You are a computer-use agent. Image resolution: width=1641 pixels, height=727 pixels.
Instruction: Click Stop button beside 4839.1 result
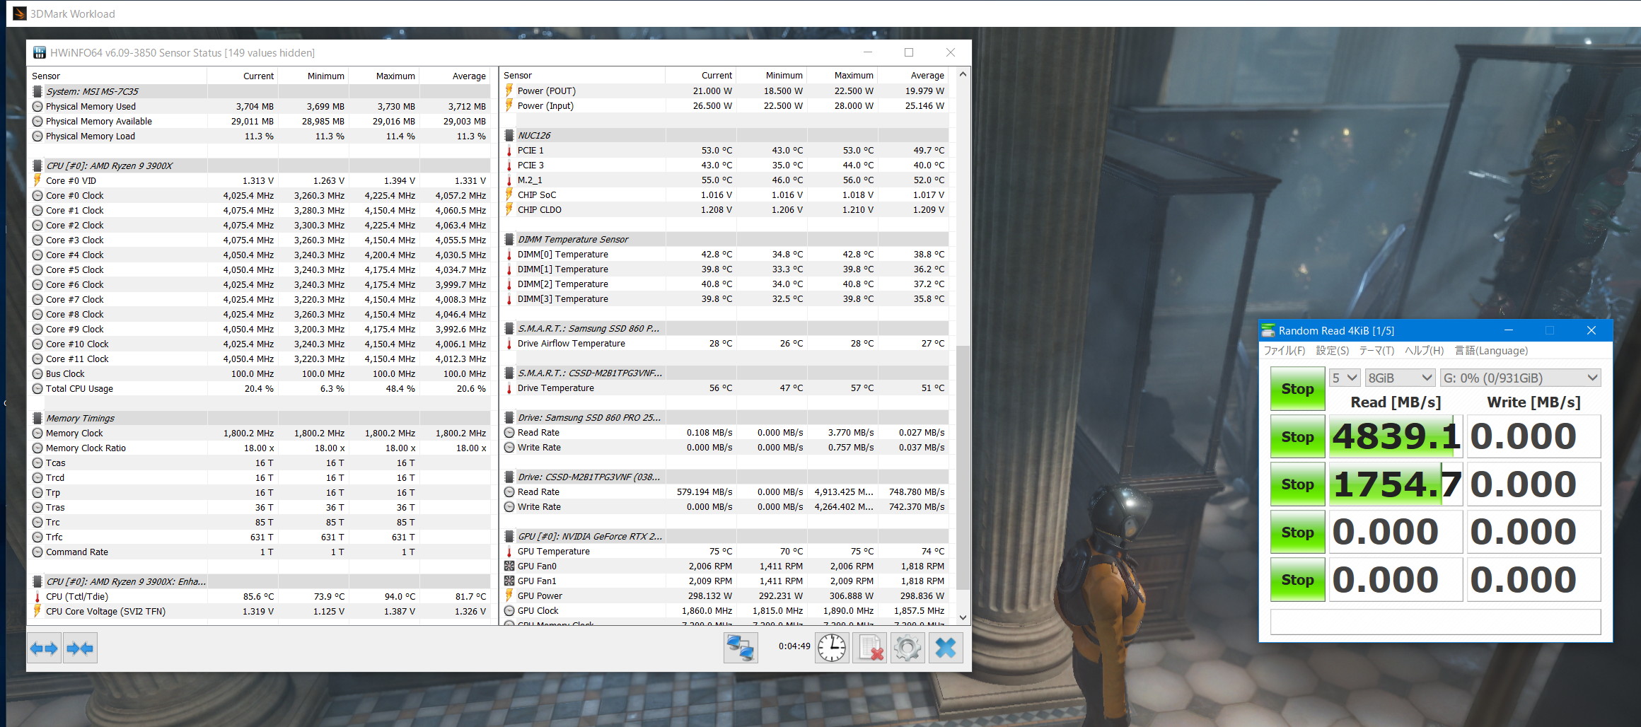(1297, 437)
